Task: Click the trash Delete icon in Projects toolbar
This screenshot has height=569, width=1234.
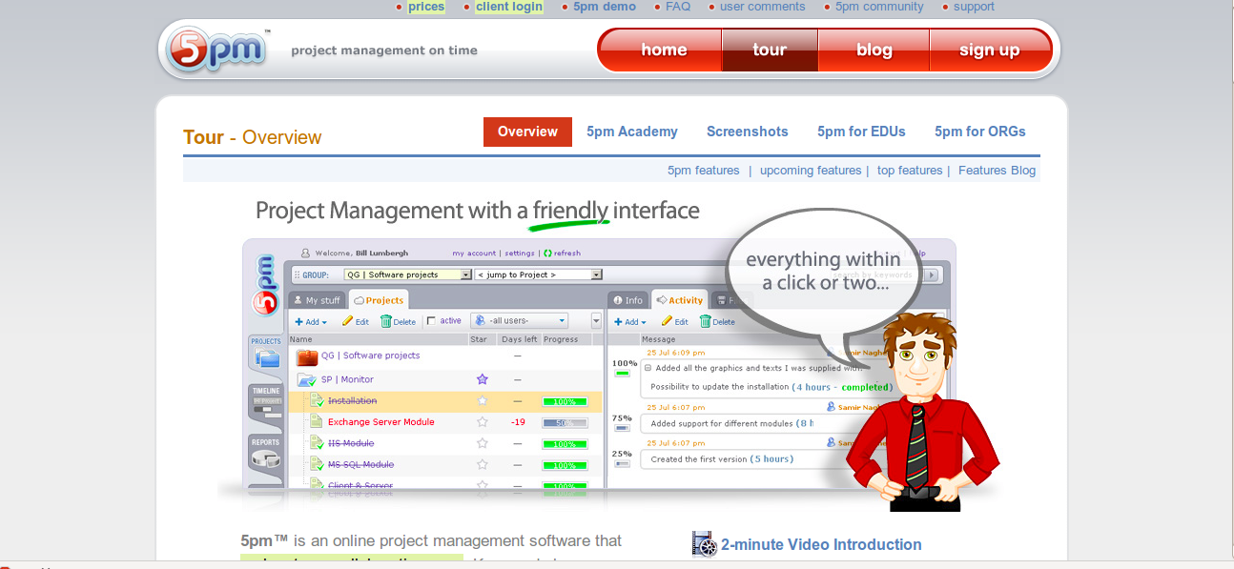Action: tap(386, 321)
